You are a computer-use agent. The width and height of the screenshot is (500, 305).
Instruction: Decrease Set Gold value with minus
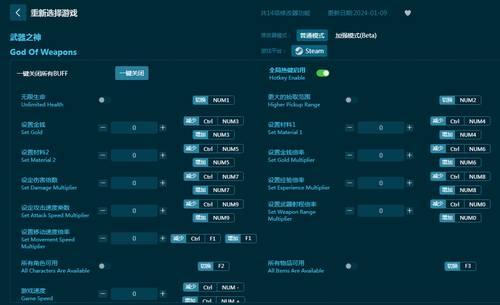[x=103, y=128]
